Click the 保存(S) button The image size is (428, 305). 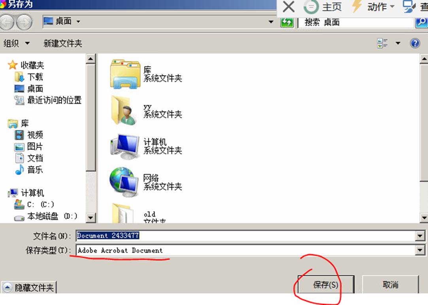[x=326, y=285]
